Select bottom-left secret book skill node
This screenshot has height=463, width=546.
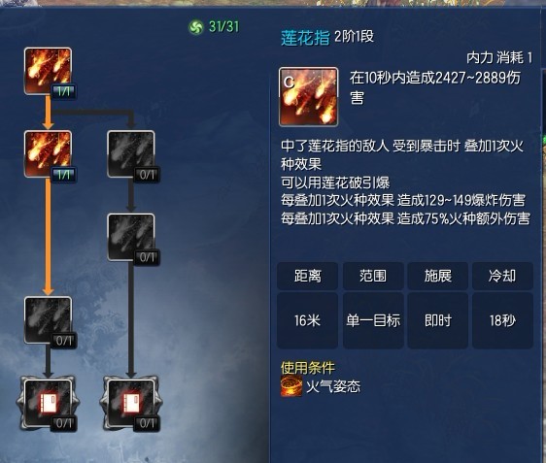coord(48,403)
